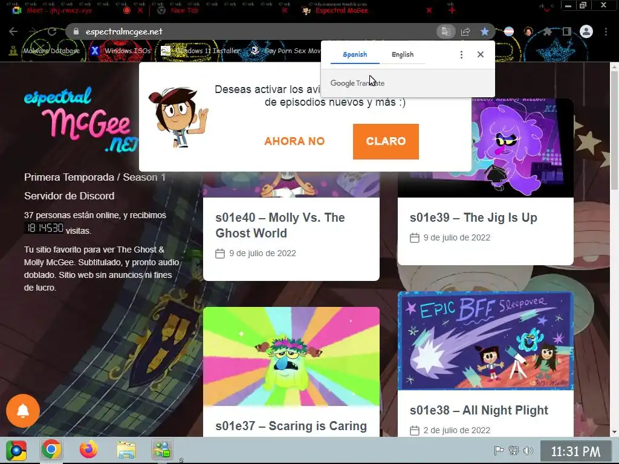Open the Start orb in taskbar
This screenshot has width=619, height=464.
click(x=16, y=451)
